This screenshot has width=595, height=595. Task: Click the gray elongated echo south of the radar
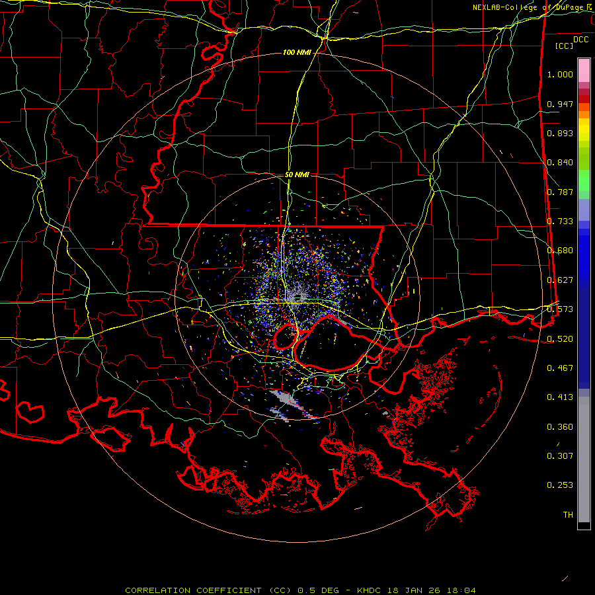pos(288,401)
